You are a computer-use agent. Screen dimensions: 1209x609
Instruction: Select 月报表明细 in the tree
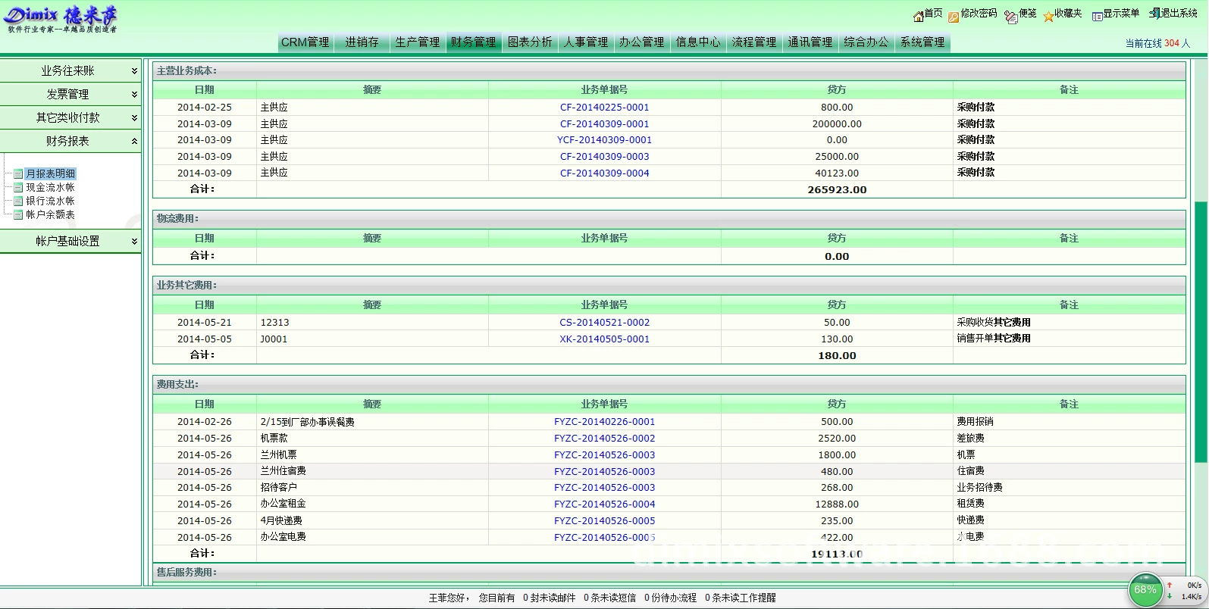coord(51,174)
